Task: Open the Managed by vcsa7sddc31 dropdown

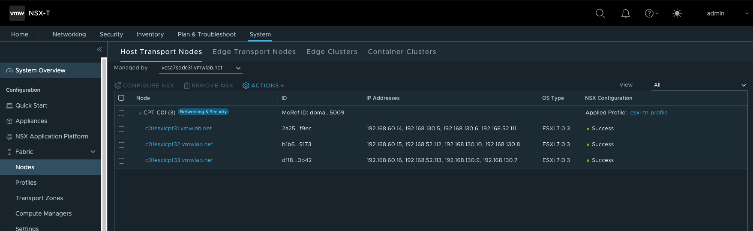Action: click(x=201, y=68)
